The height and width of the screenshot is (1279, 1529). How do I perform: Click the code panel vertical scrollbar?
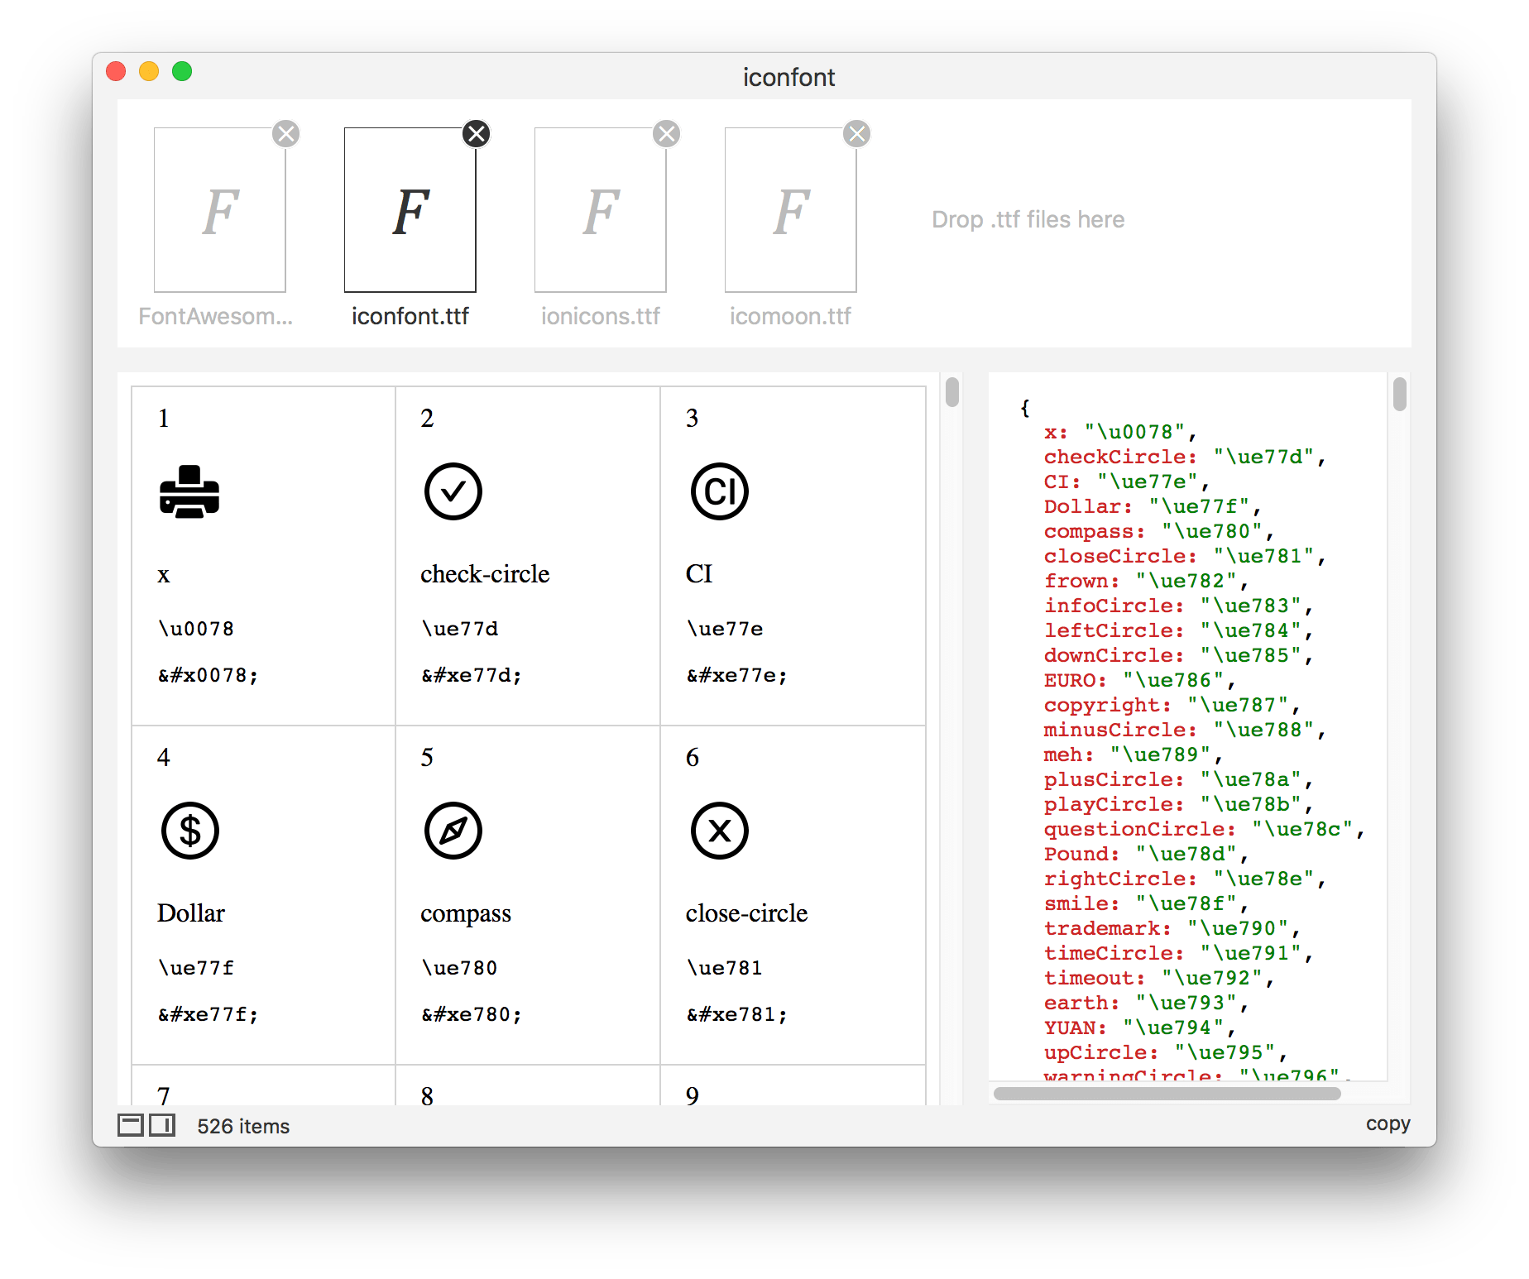click(x=1400, y=394)
